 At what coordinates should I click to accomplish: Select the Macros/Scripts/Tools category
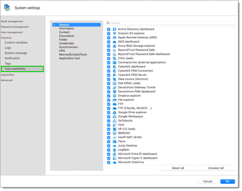[x=73, y=55]
